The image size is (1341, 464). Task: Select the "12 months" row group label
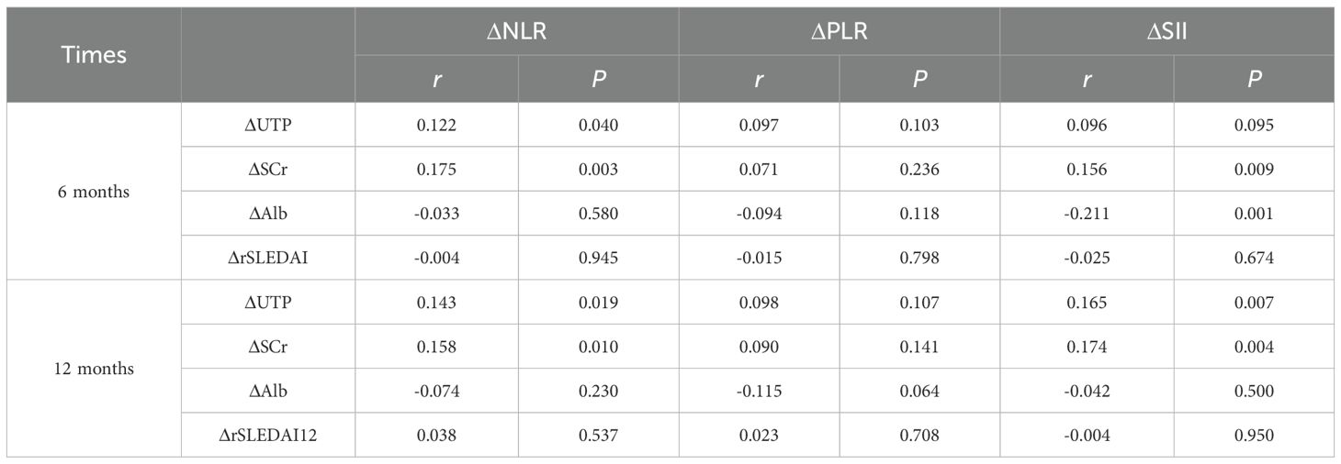click(94, 369)
